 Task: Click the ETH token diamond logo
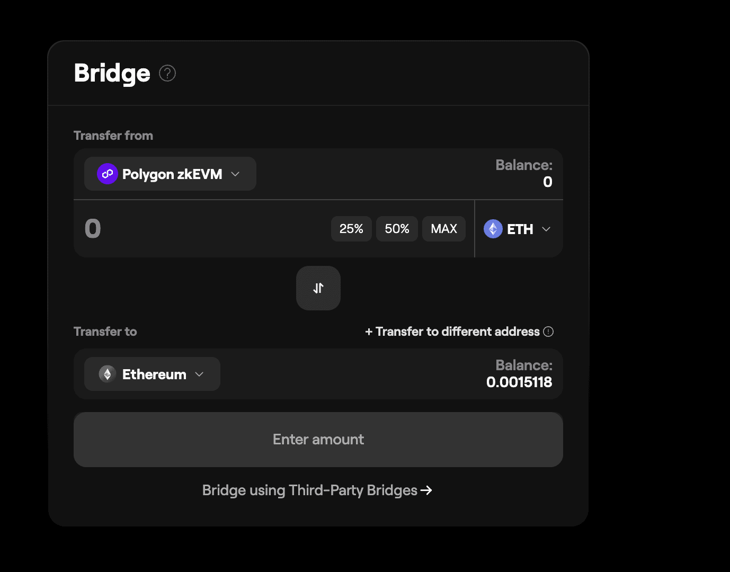[x=493, y=229]
